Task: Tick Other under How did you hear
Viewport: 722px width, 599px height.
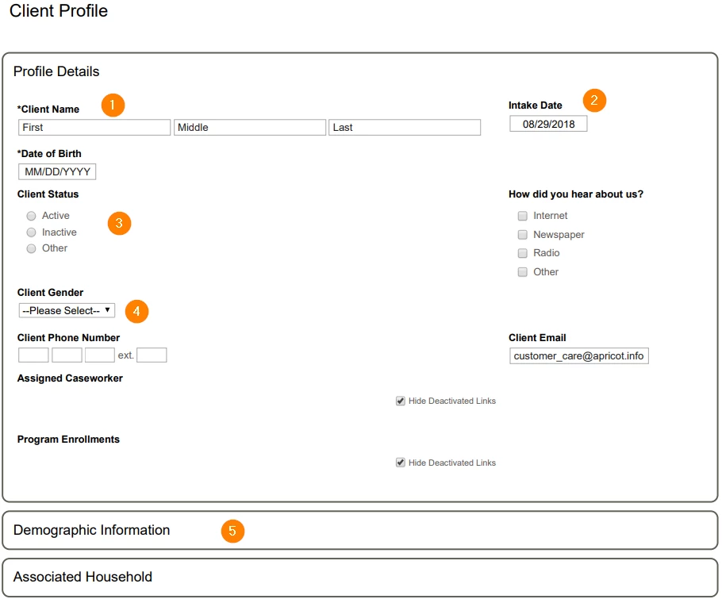Action: point(523,272)
